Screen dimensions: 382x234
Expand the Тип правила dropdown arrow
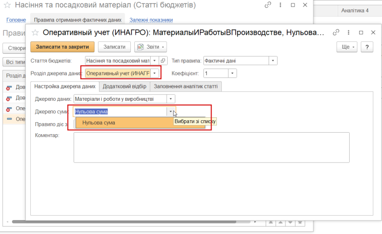coord(273,61)
